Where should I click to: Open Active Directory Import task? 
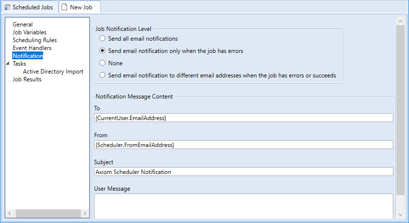53,72
